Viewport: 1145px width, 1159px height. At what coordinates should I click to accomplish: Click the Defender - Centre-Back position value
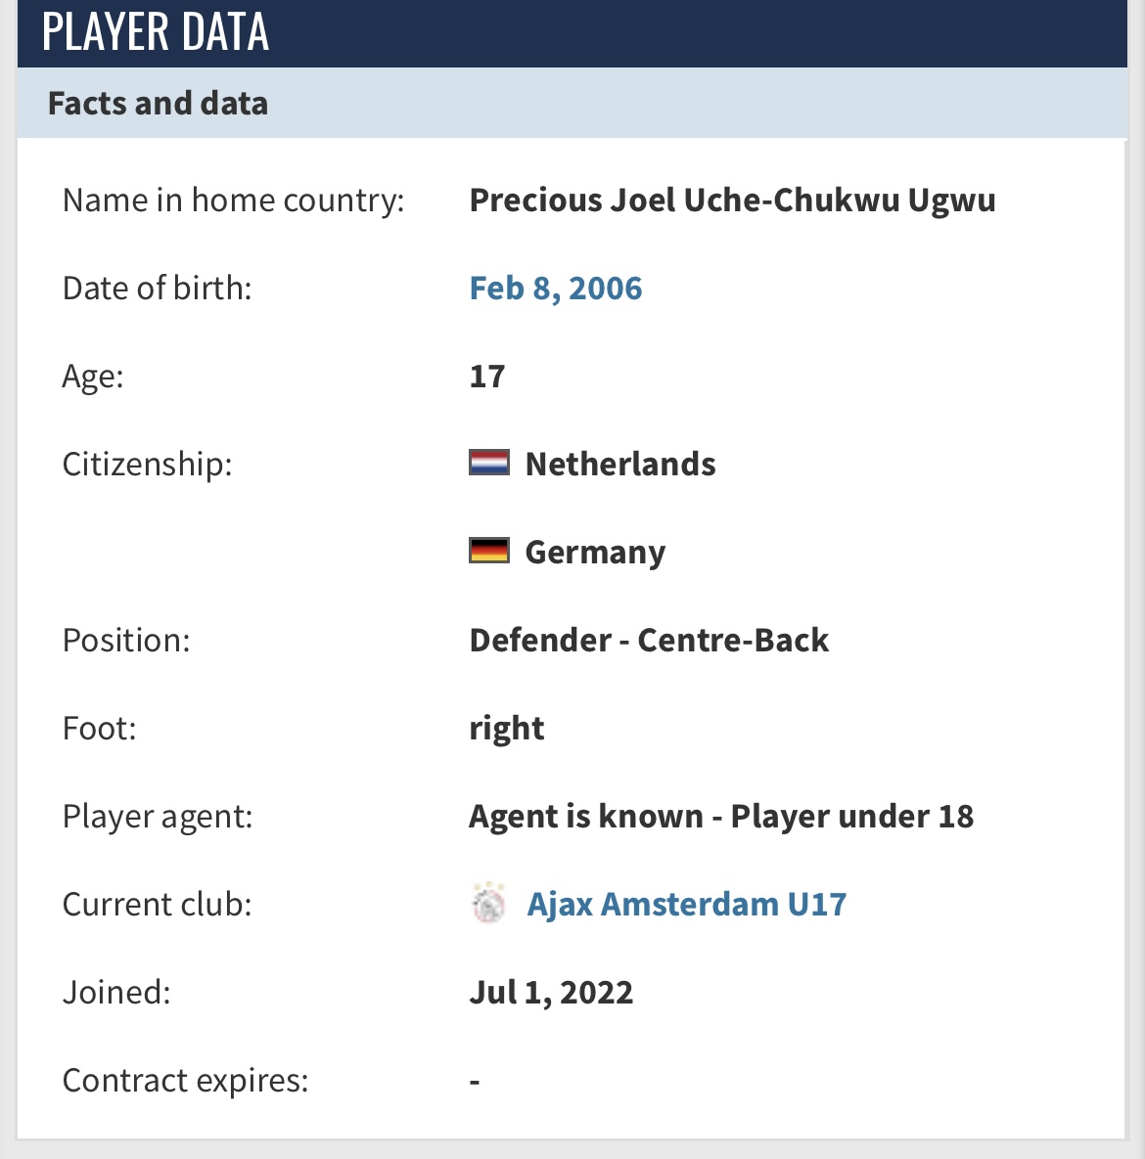pos(649,640)
